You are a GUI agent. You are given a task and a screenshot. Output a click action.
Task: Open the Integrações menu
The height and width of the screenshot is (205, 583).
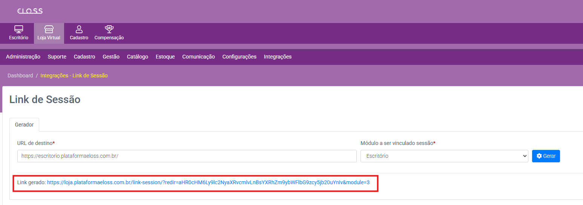(x=278, y=57)
